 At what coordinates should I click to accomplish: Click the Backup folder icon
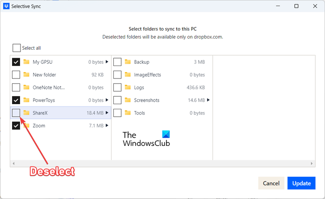[128, 62]
